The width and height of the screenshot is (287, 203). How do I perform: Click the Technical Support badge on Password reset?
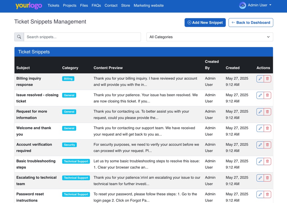coord(76,194)
